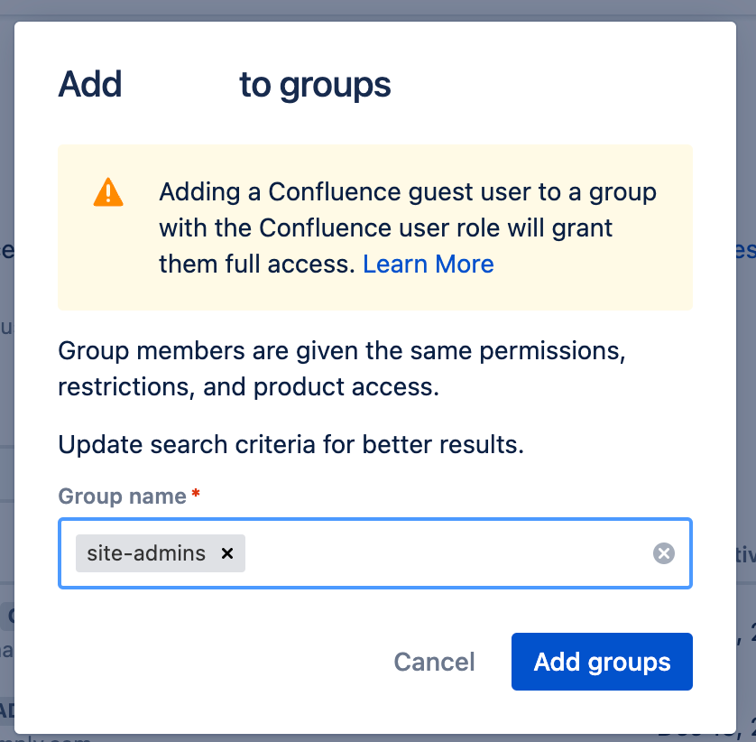
Task: Open the Learn More link
Action: pos(429,264)
